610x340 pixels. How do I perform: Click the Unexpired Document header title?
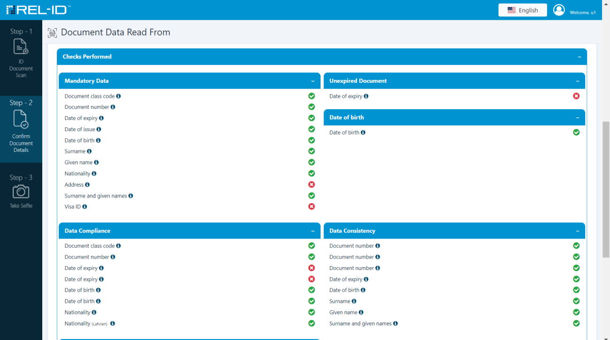tap(358, 81)
